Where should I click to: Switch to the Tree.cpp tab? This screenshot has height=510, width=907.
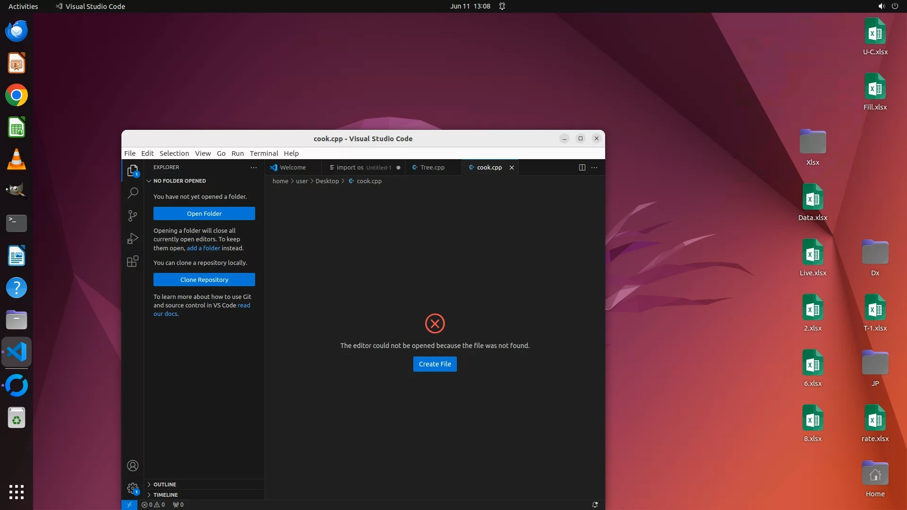click(432, 167)
